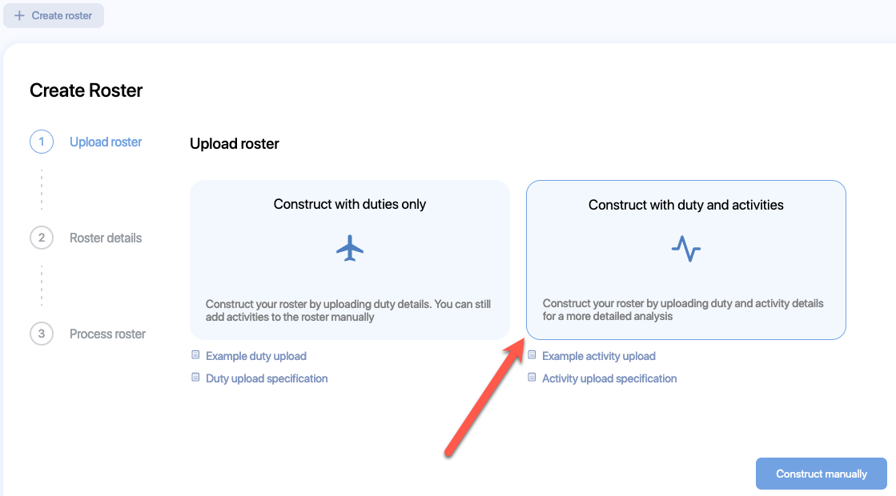Go to Upload roster step label
The height and width of the screenshot is (496, 896).
[x=106, y=142]
